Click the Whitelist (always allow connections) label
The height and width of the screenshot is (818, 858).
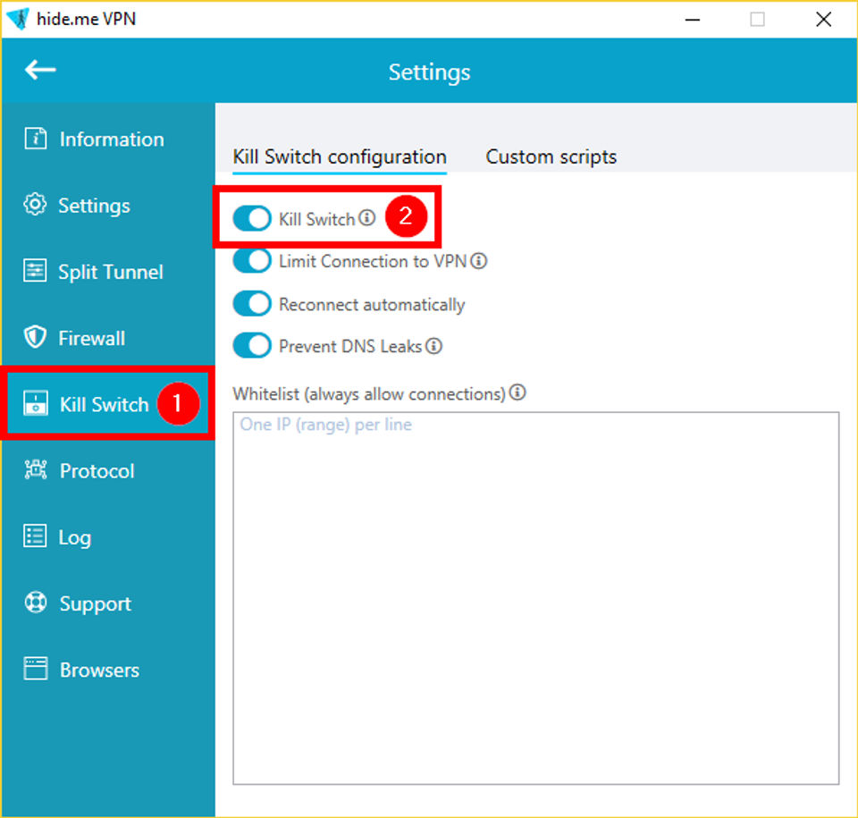369,393
